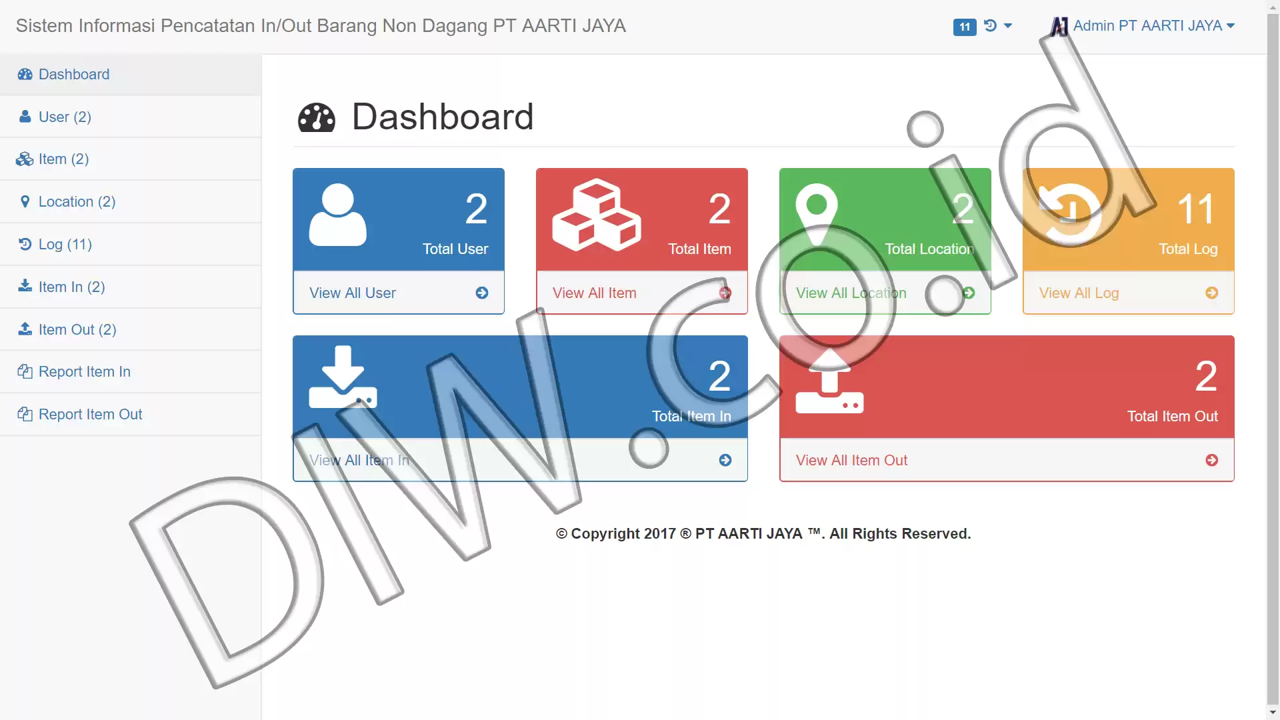Click the Total Item Out label
Viewport: 1280px width, 720px height.
[1172, 416]
